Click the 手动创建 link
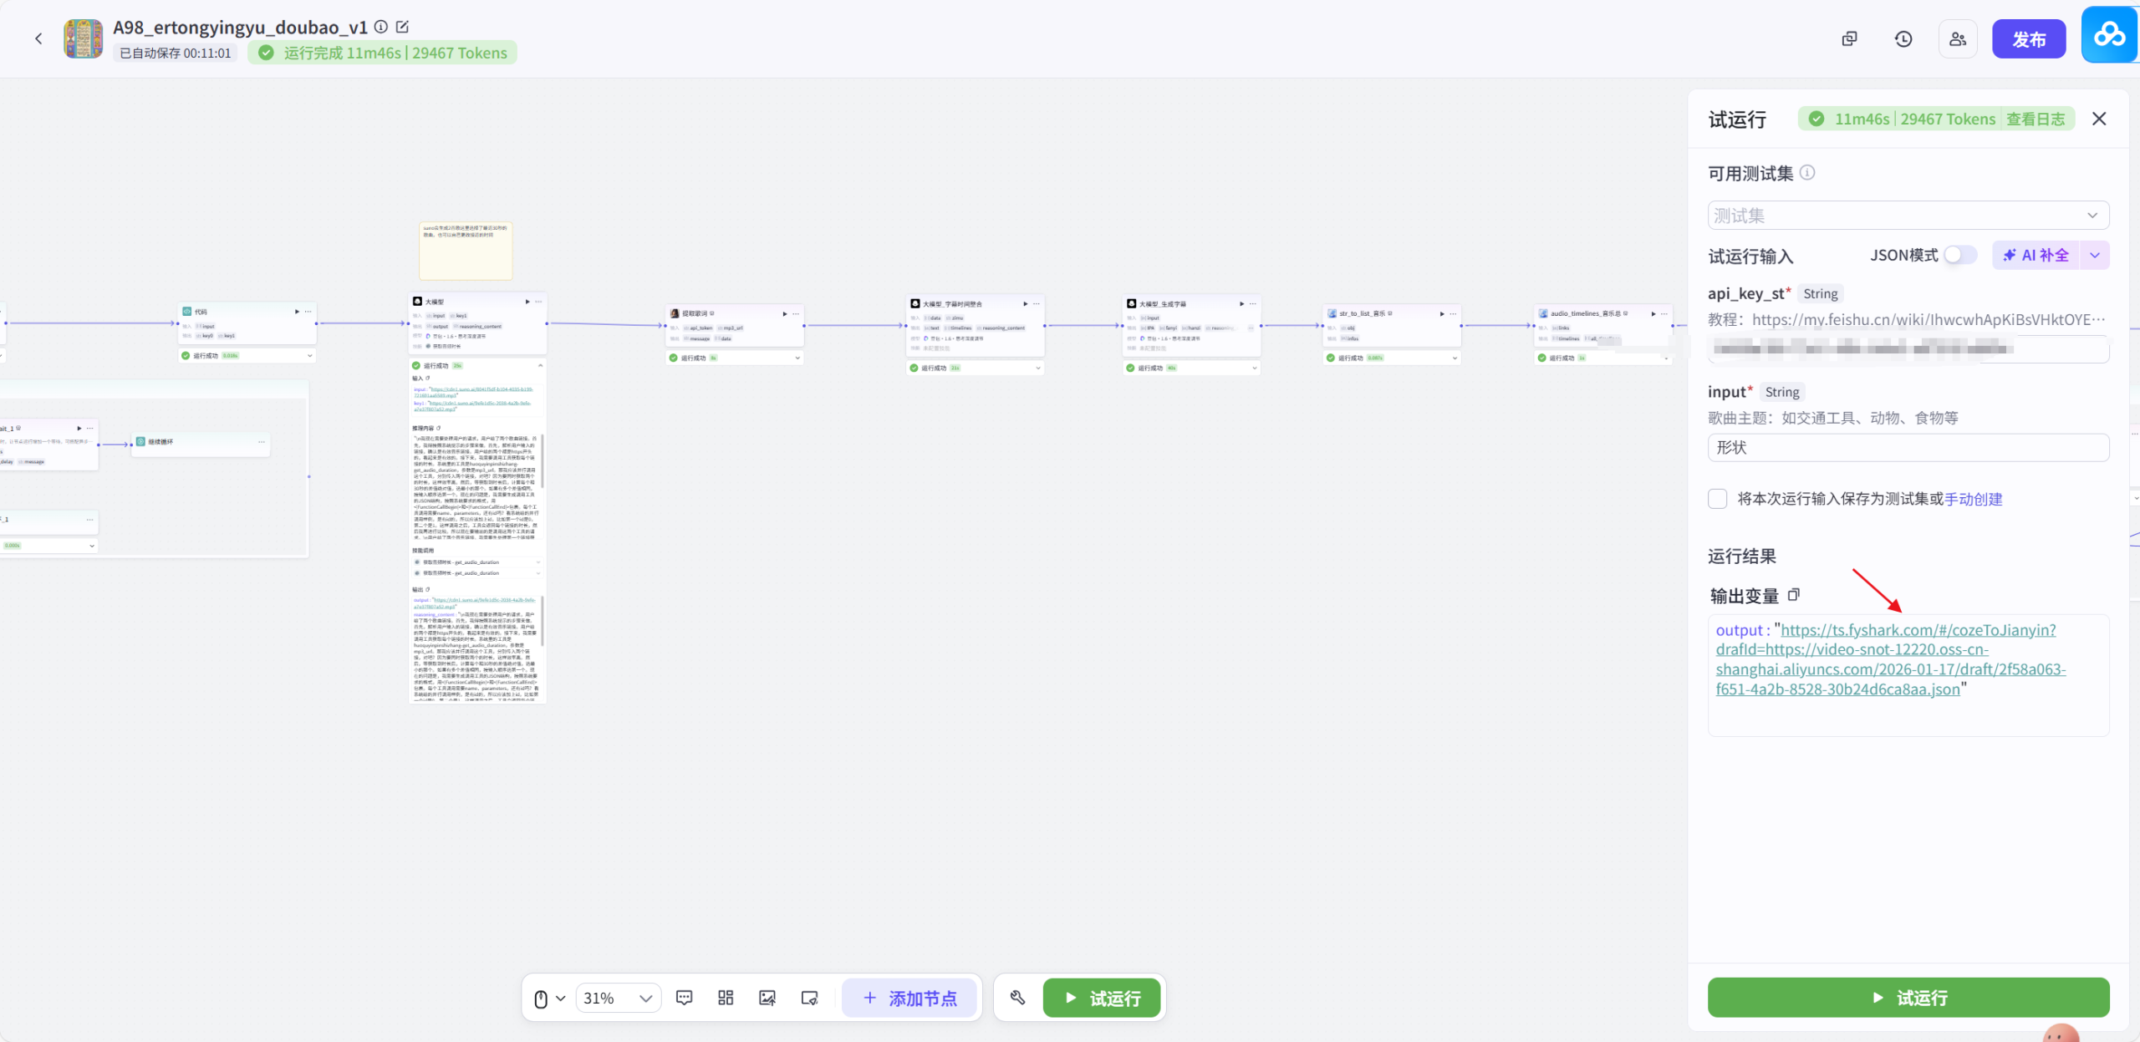 point(1974,499)
